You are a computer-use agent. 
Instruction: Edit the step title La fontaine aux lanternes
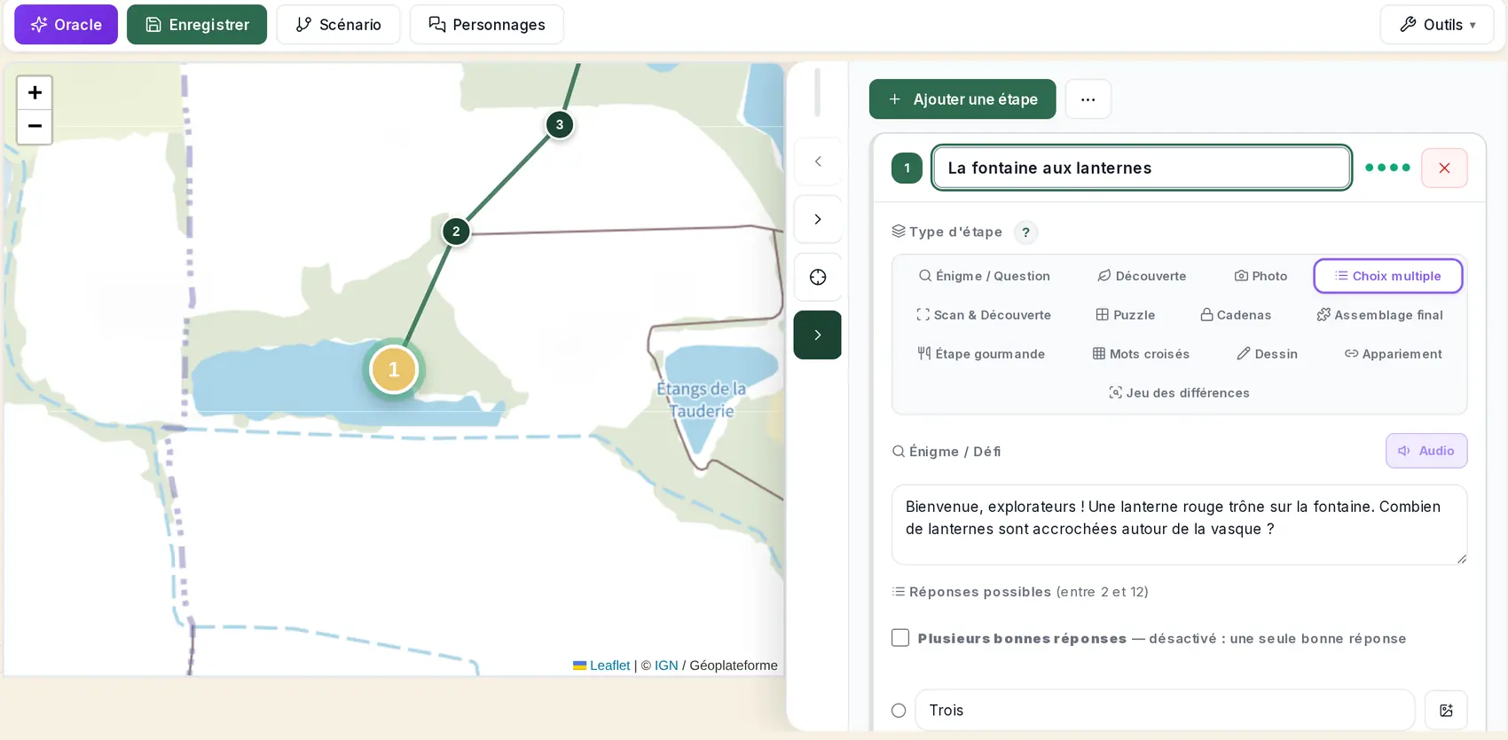coord(1142,168)
